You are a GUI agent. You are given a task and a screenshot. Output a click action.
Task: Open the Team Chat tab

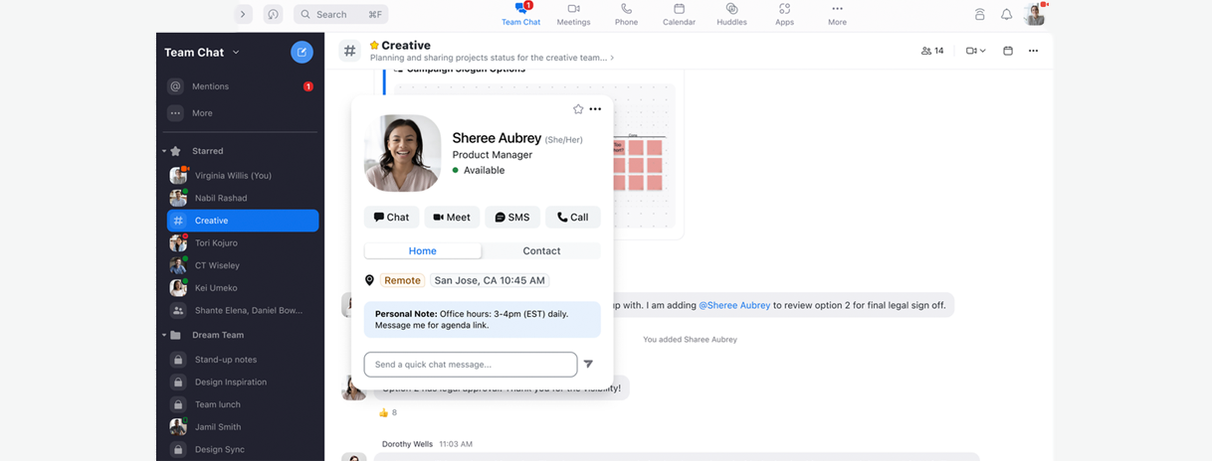(x=520, y=14)
